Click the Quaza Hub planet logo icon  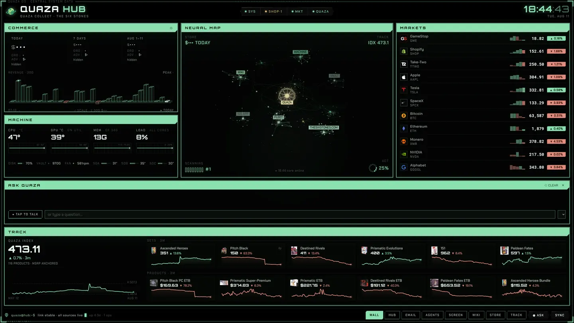11,11
